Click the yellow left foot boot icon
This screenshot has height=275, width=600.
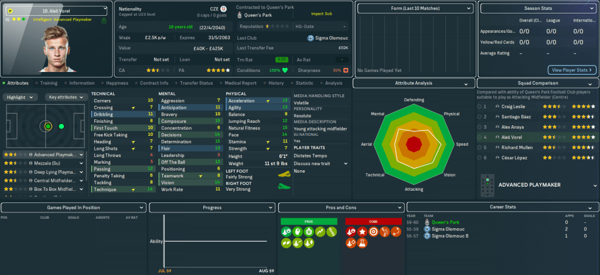[283, 176]
